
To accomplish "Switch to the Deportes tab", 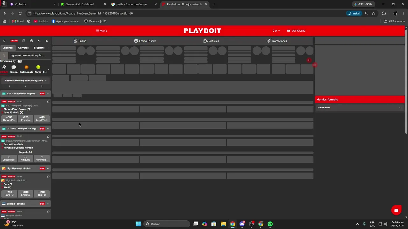I will (8, 48).
